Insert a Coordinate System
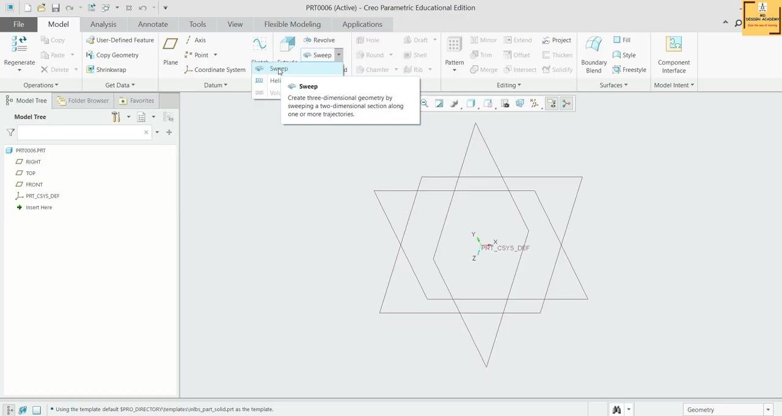This screenshot has height=416, width=782. pyautogui.click(x=214, y=70)
